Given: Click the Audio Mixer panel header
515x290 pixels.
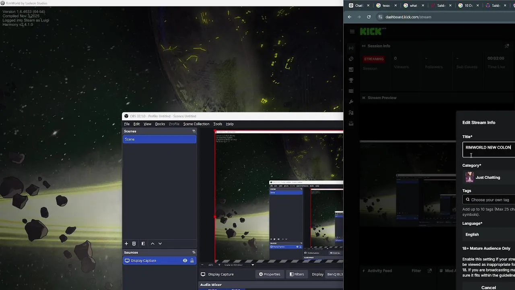Looking at the screenshot, I should click(x=211, y=285).
